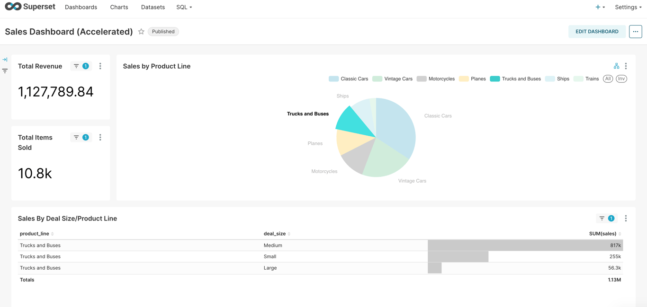Click filter count badge on Total Revenue
Screen dimensions: 647x307
(86, 66)
